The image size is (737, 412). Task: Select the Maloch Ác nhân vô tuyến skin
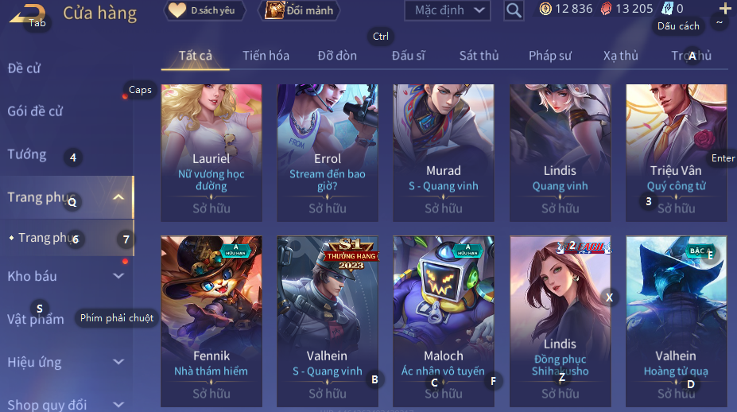[444, 321]
